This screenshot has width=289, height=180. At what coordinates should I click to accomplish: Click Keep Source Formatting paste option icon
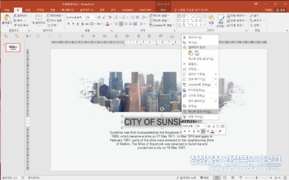click(x=190, y=53)
